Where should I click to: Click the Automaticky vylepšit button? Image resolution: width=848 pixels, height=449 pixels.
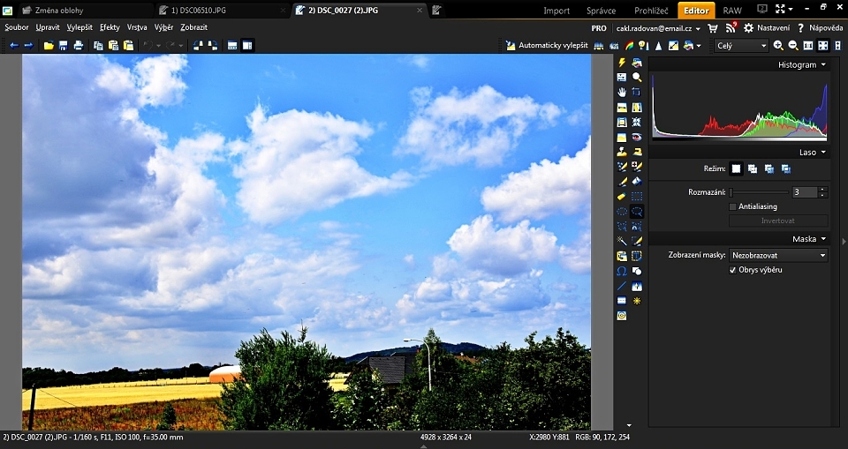547,45
